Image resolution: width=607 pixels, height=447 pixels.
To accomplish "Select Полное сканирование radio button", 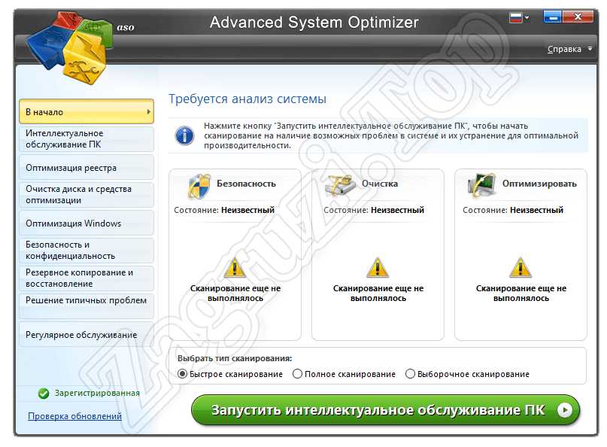I will pyautogui.click(x=297, y=374).
